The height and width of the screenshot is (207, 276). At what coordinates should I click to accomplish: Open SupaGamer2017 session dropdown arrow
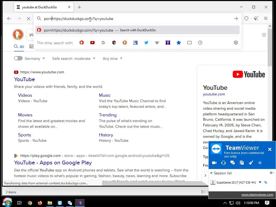[x=260, y=182]
